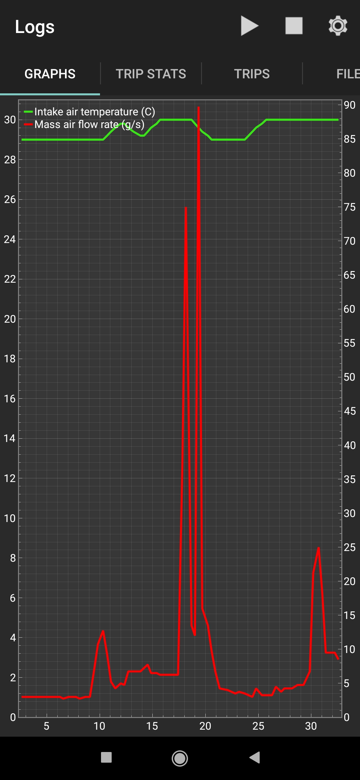The height and width of the screenshot is (780, 360).
Task: Select the GRAPHS tab
Action: 50,74
